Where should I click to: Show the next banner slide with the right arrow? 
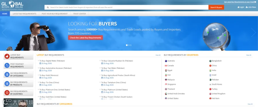(253, 32)
